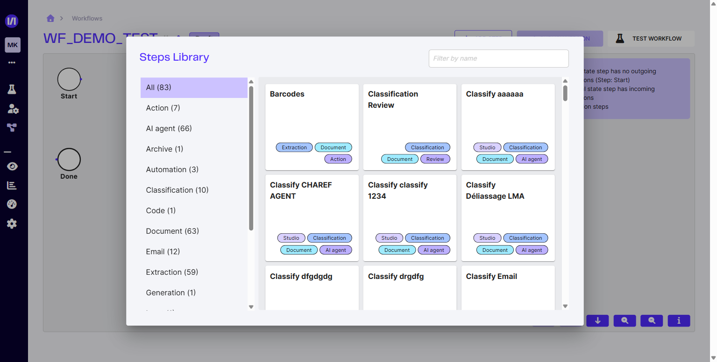Screen dimensions: 717x362
Task: Open the bar chart icon in sidebar
Action: point(12,185)
